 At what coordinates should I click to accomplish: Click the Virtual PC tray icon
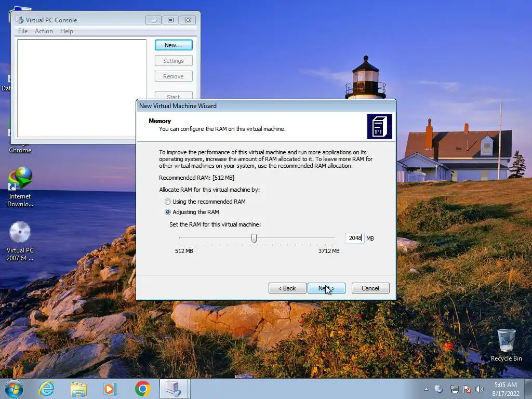[x=438, y=389]
